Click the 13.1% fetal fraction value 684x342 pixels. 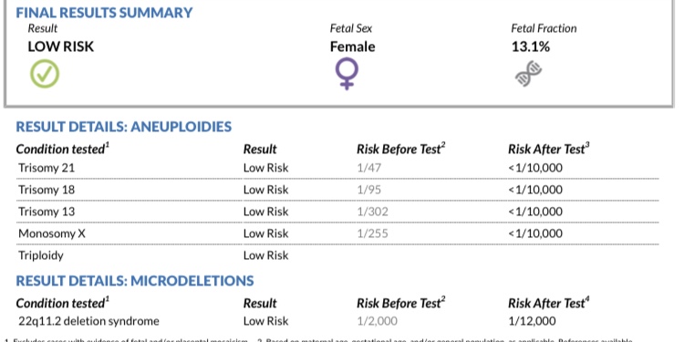531,47
